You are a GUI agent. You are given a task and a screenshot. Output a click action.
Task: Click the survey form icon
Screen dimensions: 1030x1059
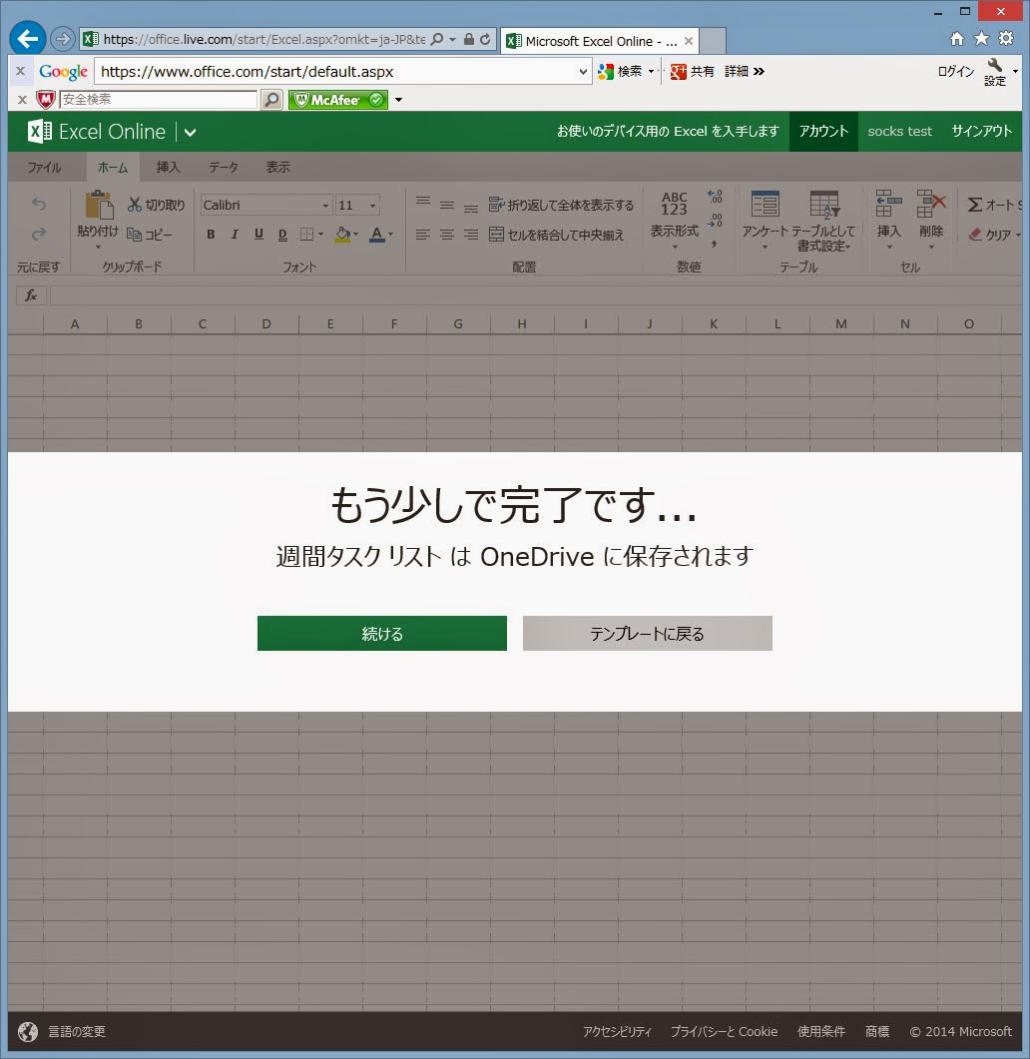766,204
